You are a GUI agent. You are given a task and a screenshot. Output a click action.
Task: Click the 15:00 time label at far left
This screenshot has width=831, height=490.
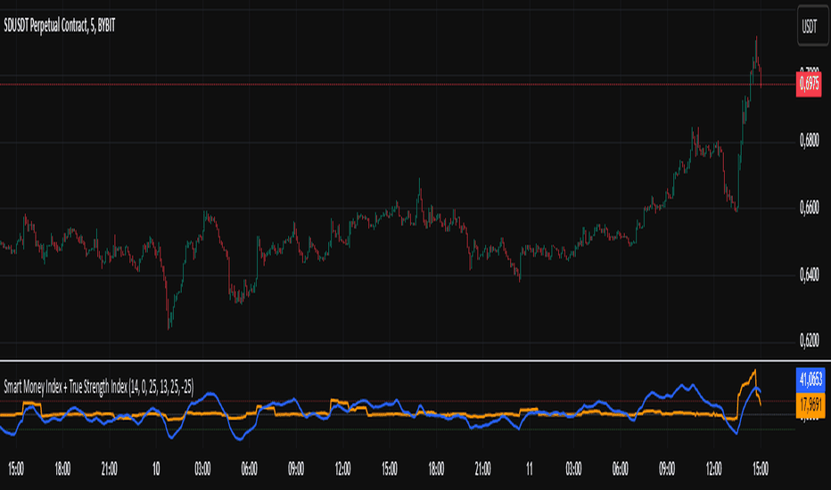click(16, 469)
